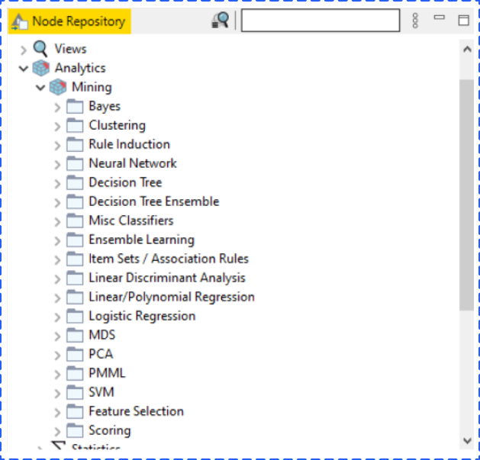The width and height of the screenshot is (480, 460).
Task: Select the Misc Classifiers row
Action: click(x=131, y=220)
